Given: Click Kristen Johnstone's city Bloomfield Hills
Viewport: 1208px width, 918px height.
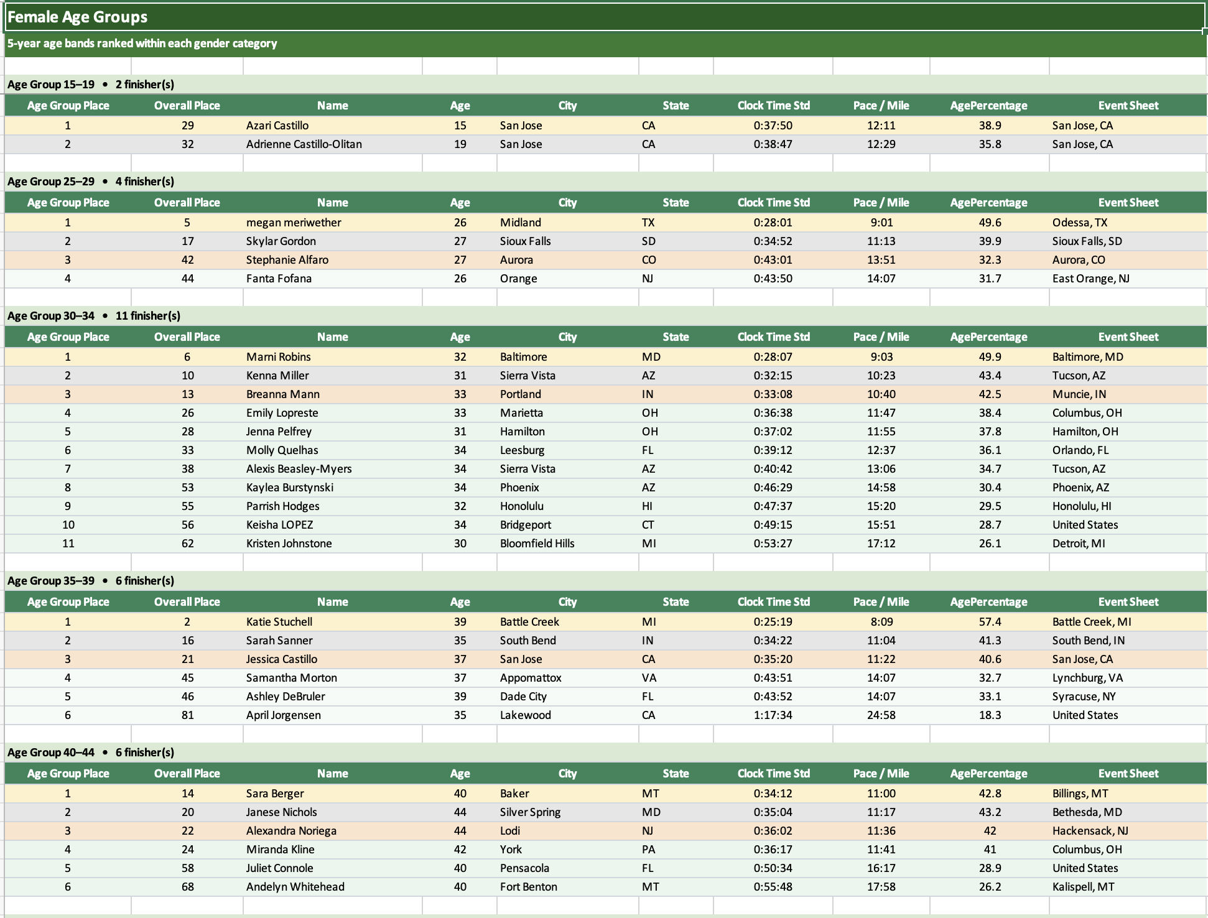Looking at the screenshot, I should 537,544.
